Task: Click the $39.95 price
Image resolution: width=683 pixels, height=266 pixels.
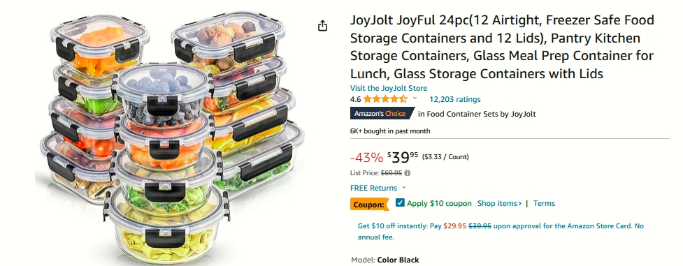Action: pos(403,156)
